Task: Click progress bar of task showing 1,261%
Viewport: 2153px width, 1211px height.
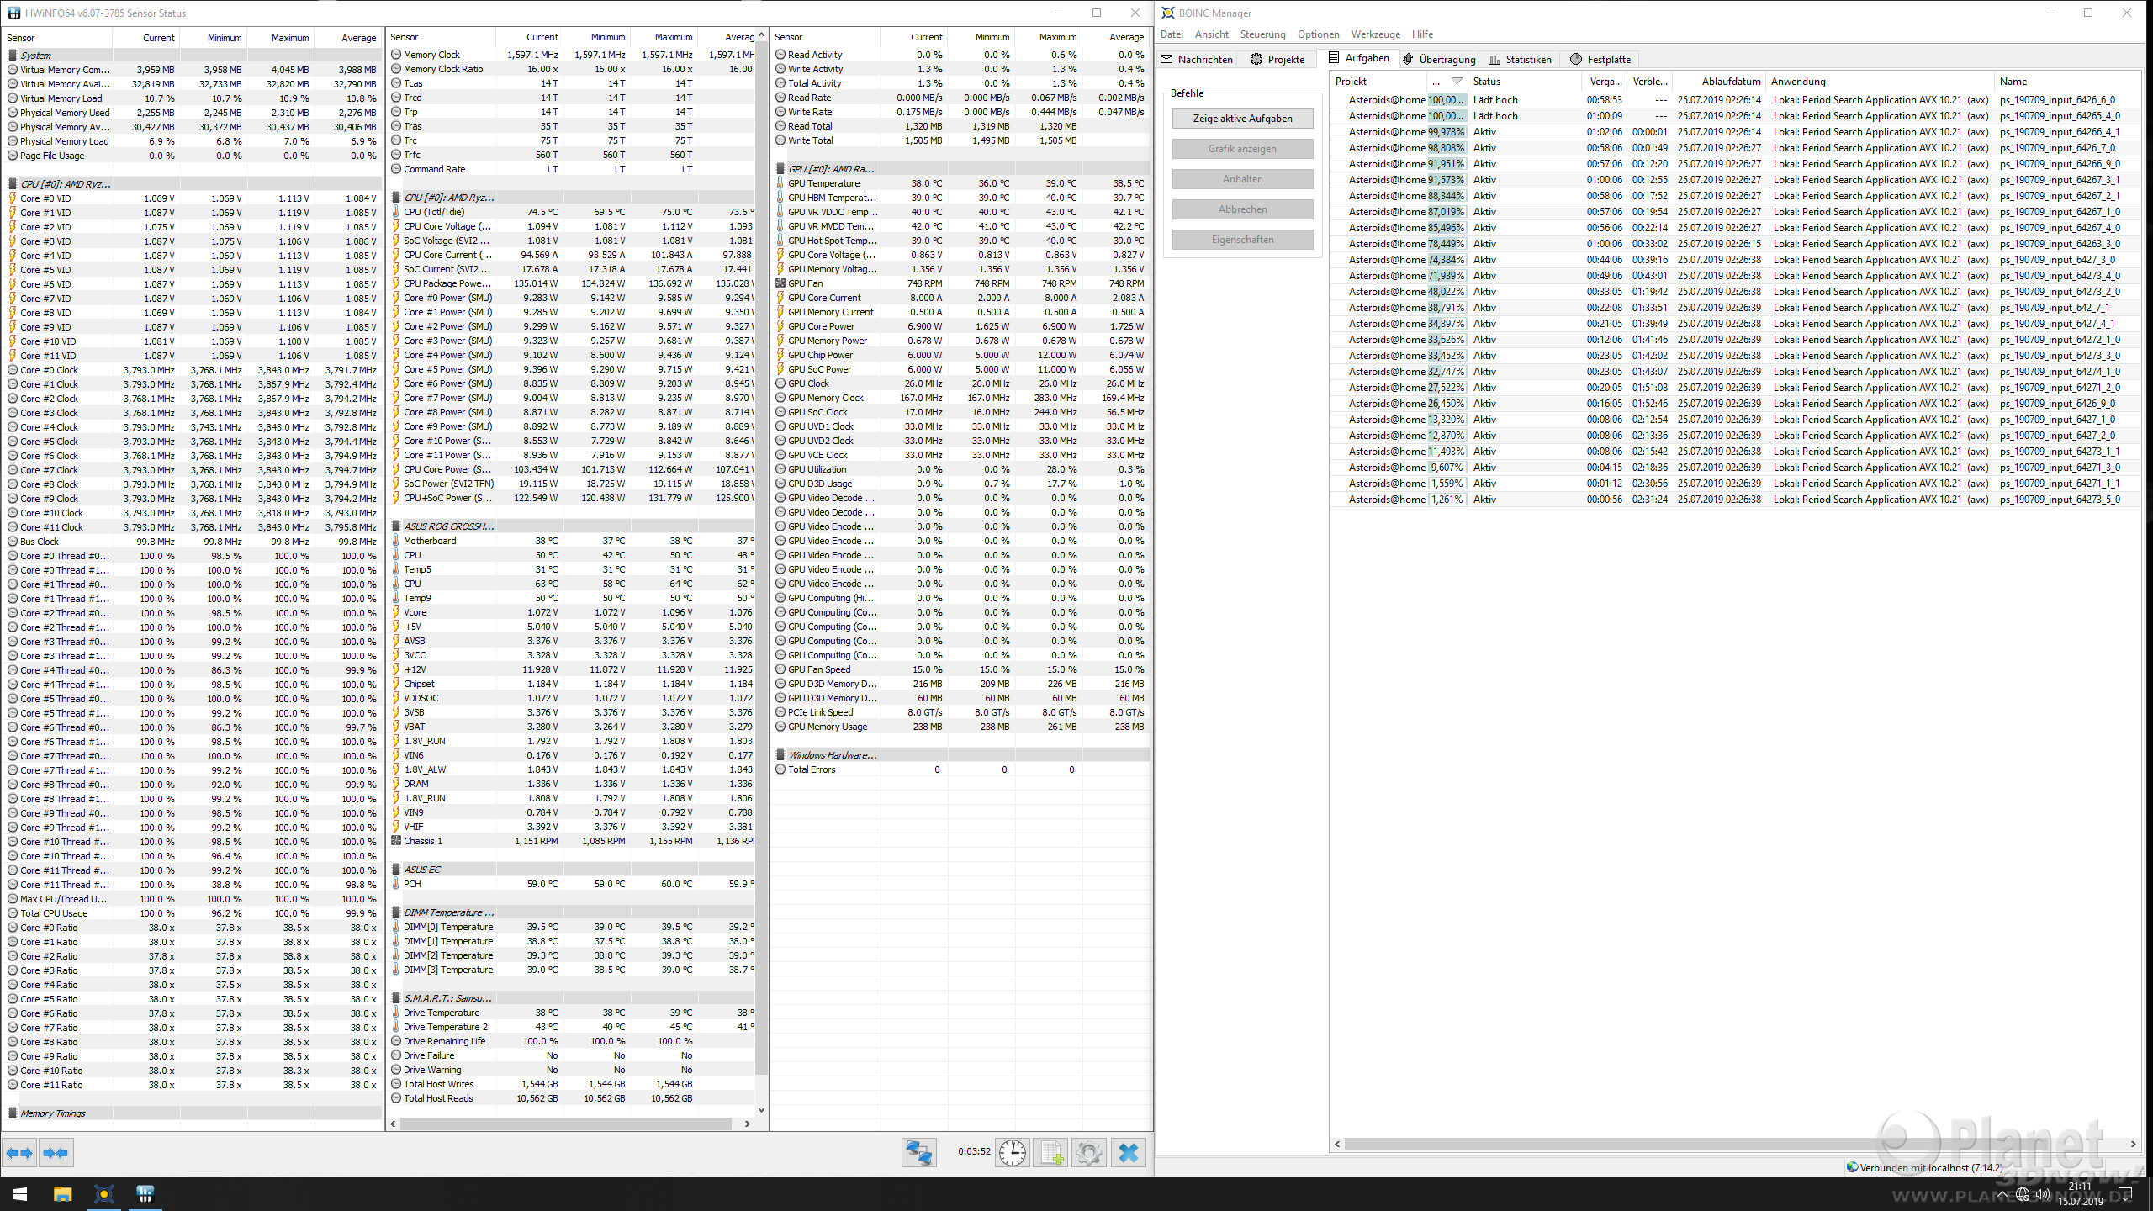Action: [1447, 500]
